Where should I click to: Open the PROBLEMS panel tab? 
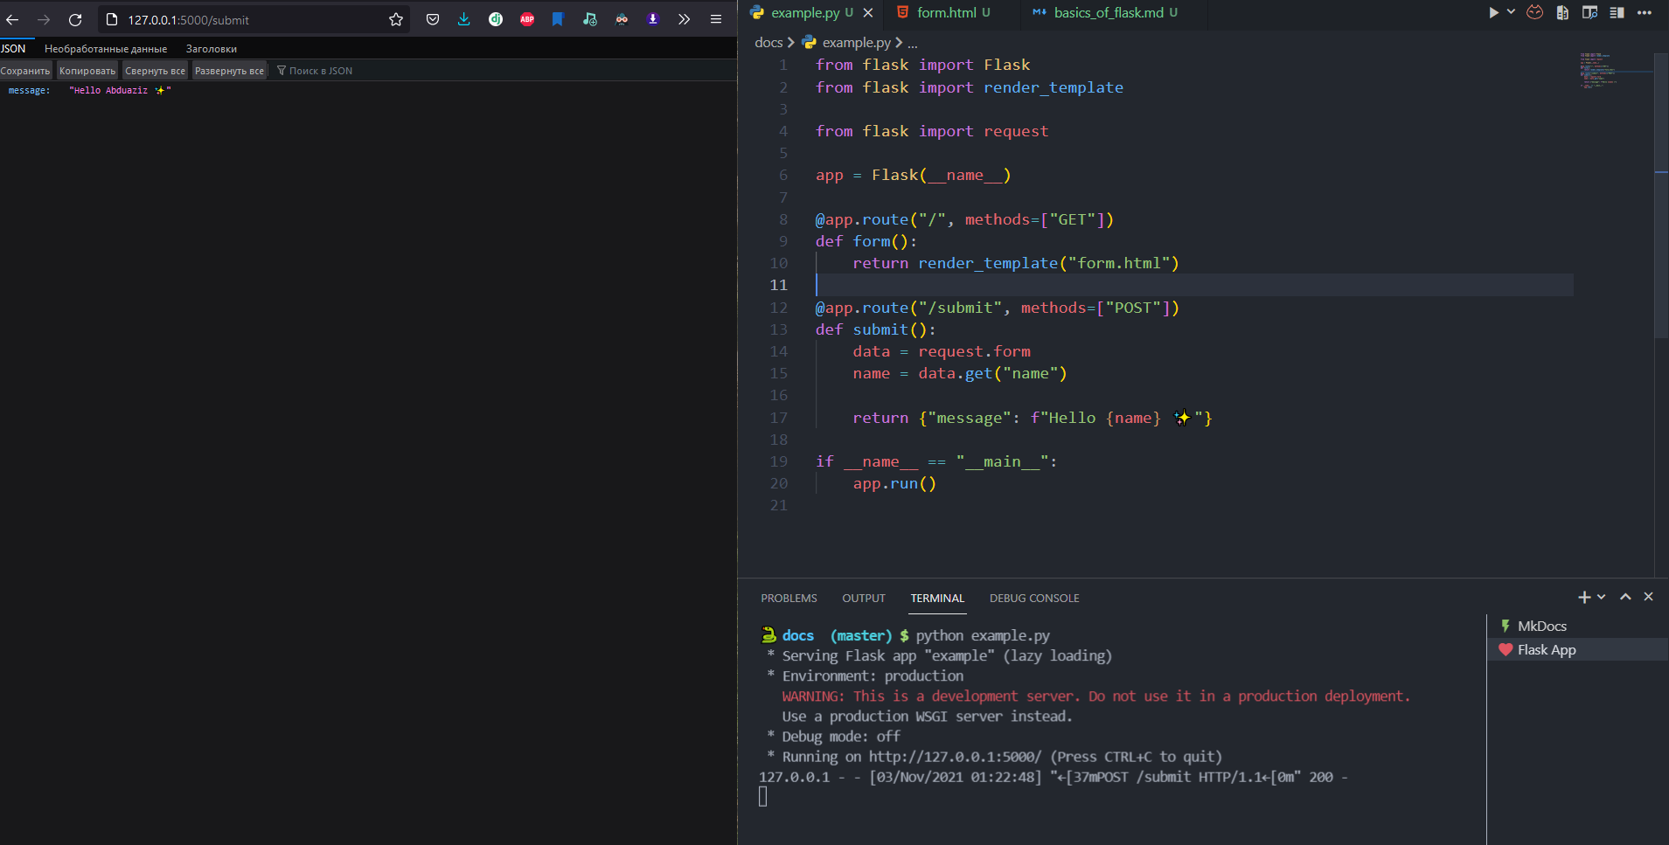coord(789,598)
